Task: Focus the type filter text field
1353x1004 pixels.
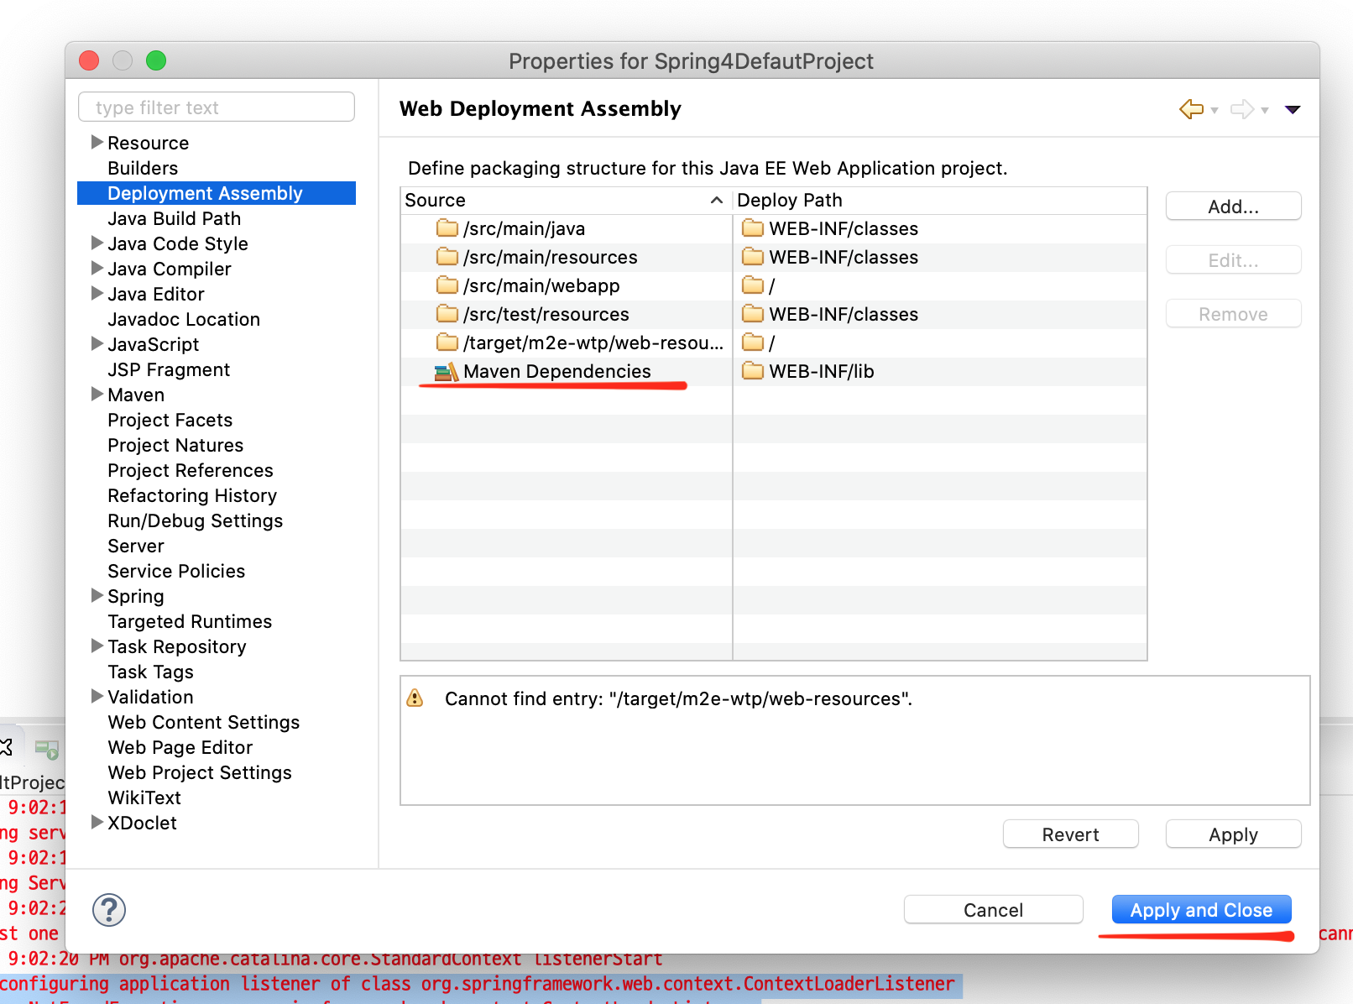Action: [x=217, y=107]
